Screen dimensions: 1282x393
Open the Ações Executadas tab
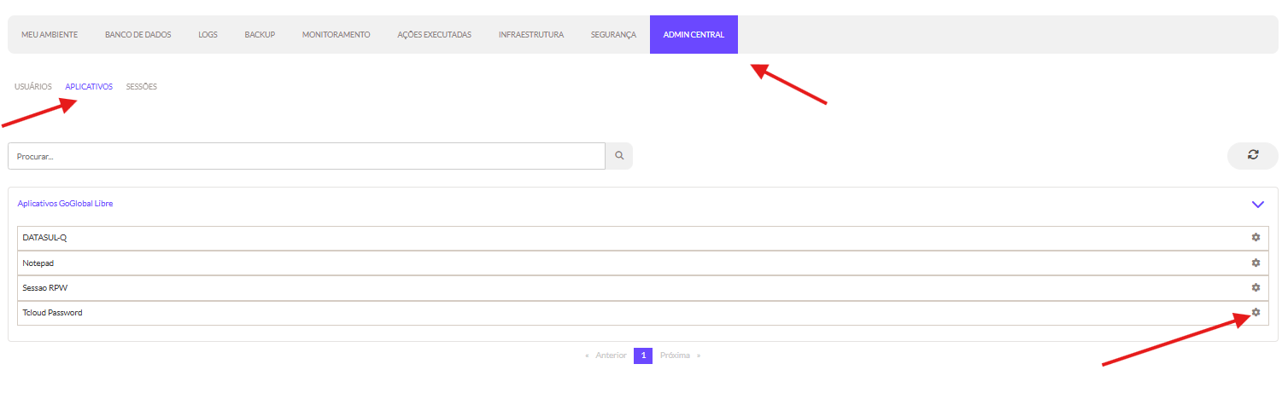click(x=435, y=35)
